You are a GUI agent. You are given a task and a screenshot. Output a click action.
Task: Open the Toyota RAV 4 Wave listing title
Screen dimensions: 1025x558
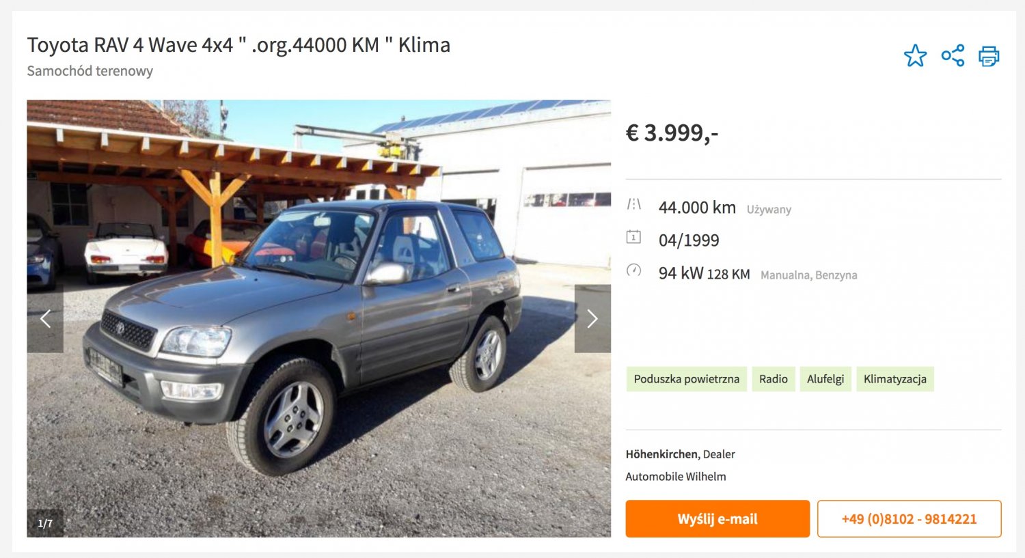click(238, 45)
